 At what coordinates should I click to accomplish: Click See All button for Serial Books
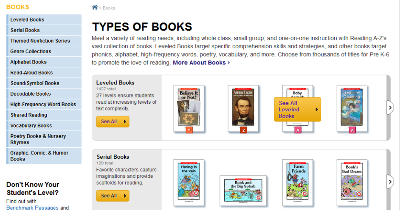pos(113,196)
